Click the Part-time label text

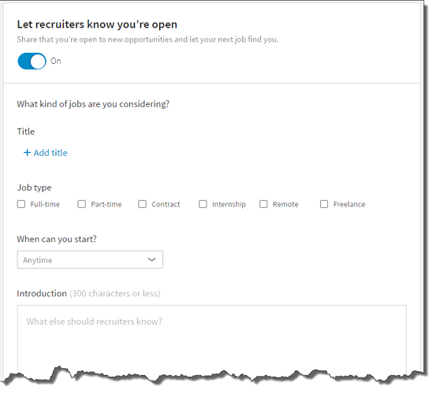pos(106,204)
